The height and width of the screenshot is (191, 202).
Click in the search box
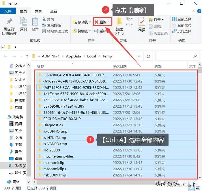(177, 56)
